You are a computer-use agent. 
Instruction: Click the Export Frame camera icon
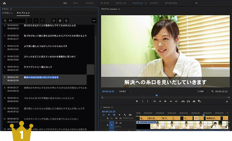(194, 101)
